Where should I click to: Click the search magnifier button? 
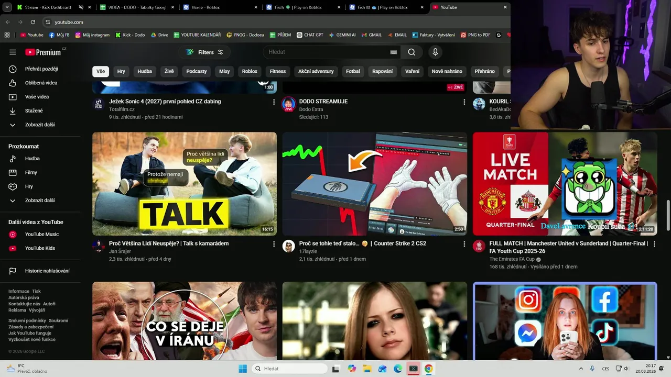412,52
